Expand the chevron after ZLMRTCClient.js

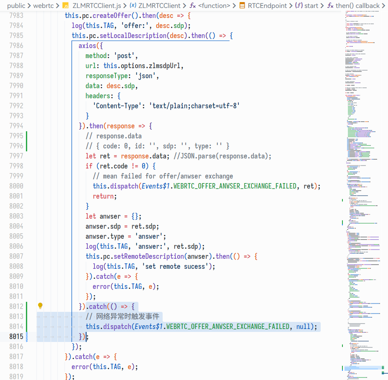tap(124, 5)
